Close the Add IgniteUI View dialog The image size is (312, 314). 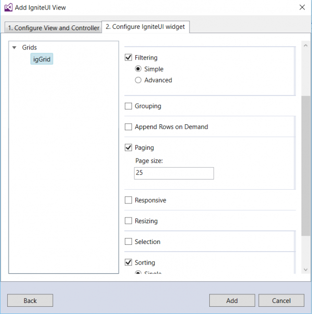302,7
